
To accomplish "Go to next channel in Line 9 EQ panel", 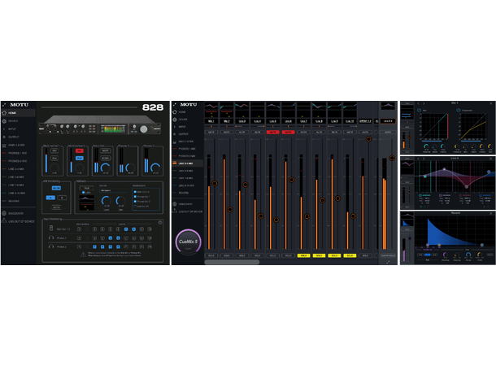I will (x=424, y=159).
